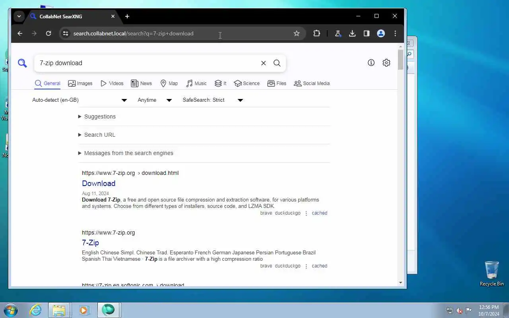
Task: Open search preferences gear icon
Action: click(x=387, y=62)
